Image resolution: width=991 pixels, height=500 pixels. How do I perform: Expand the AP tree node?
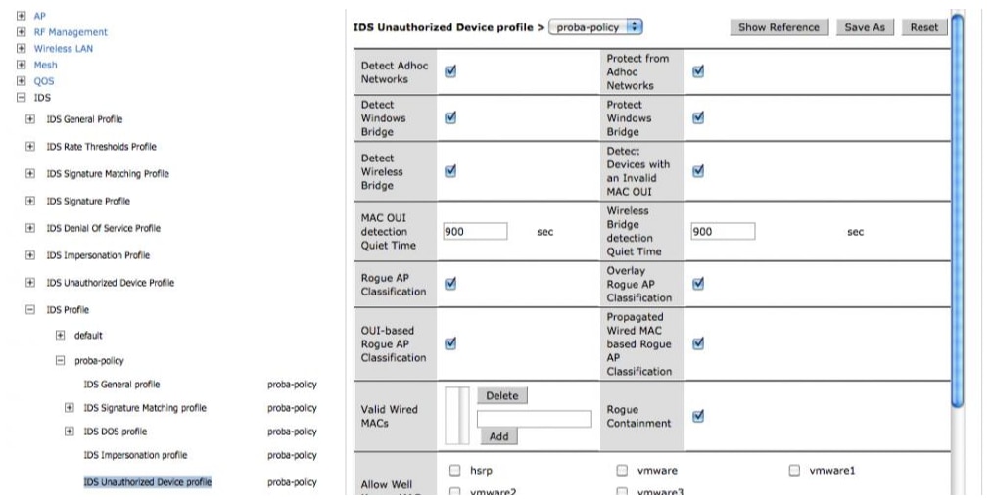[x=22, y=16]
